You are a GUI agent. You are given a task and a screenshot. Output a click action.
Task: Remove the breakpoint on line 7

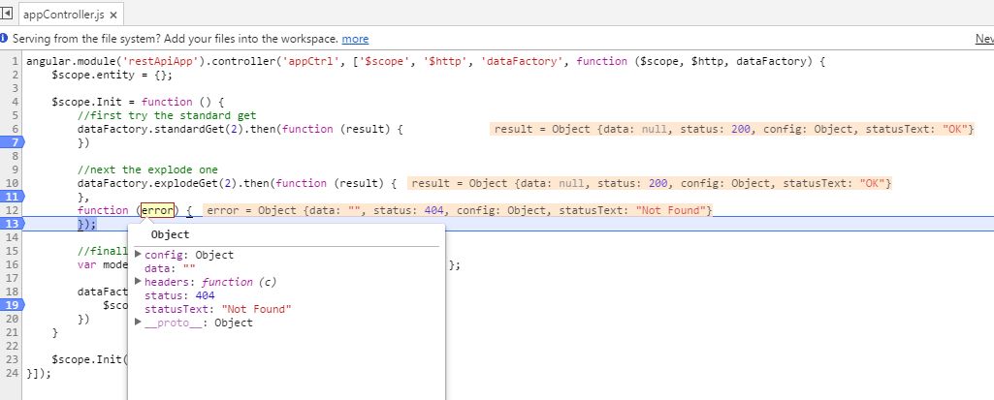[x=13, y=142]
